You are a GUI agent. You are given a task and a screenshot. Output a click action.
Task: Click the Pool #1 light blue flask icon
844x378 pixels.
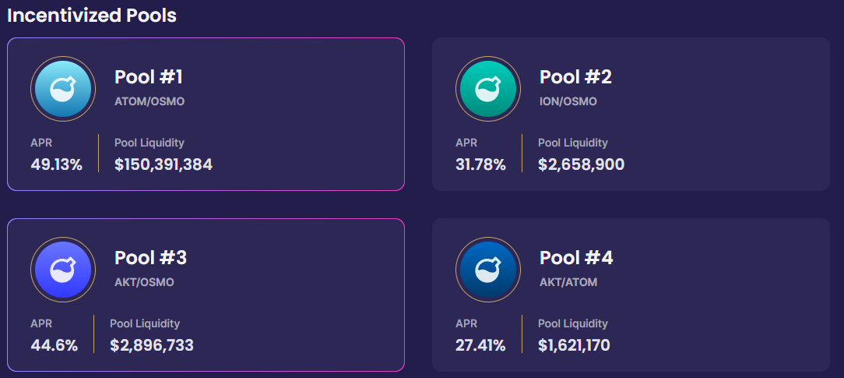pos(63,89)
